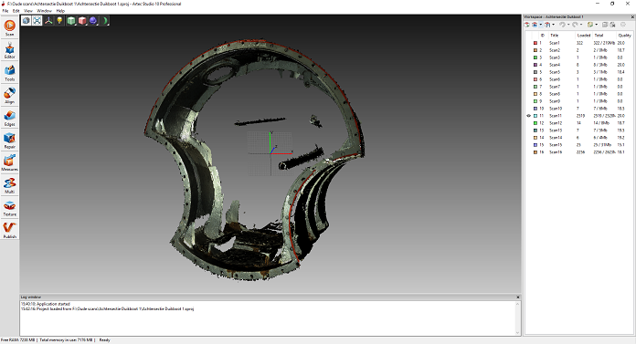The image size is (636, 344).
Task: Open the Window menu
Action: (x=44, y=11)
